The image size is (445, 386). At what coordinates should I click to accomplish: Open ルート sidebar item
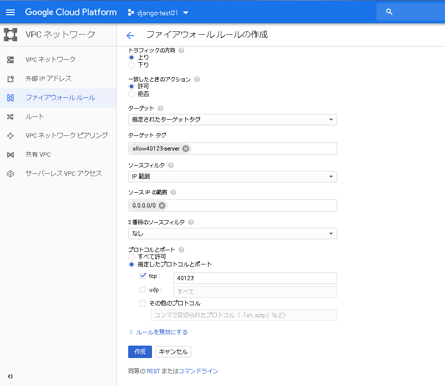click(58, 117)
